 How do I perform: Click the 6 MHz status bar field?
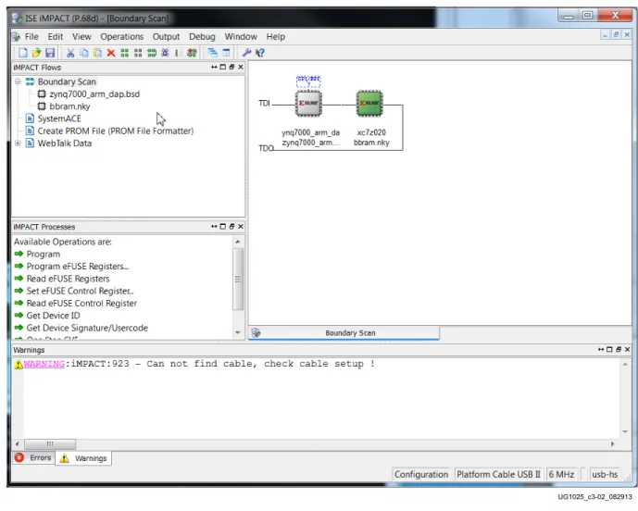tap(561, 474)
